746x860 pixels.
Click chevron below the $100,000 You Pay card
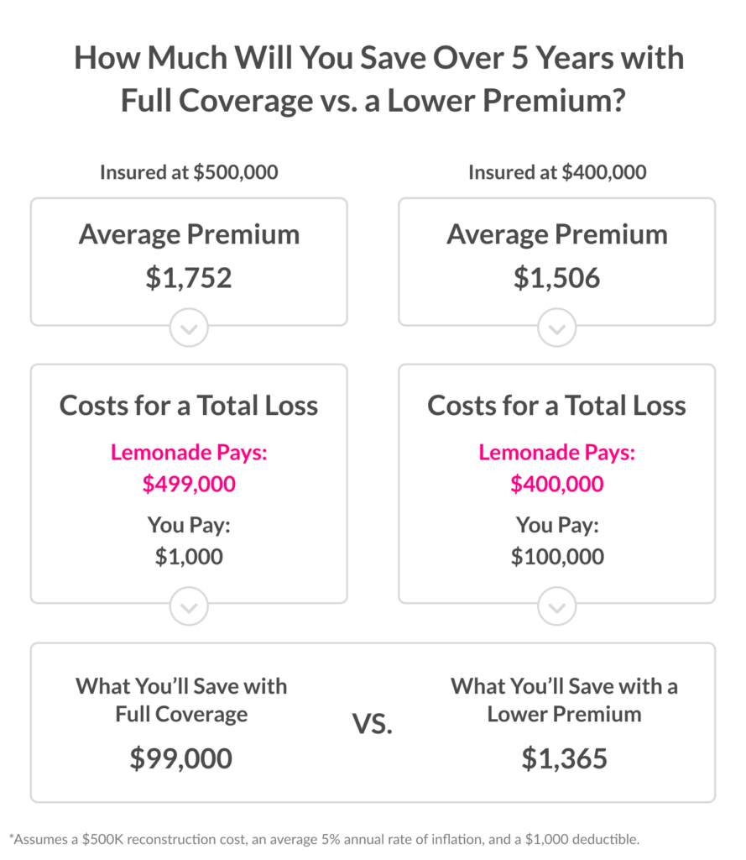pos(557,606)
